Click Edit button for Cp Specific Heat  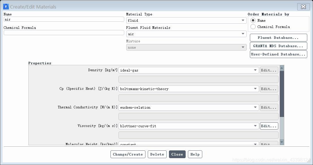coord(269,89)
